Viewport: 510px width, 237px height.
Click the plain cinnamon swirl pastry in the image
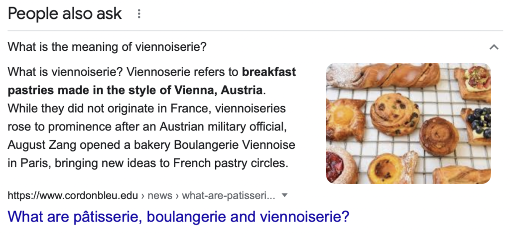[x=439, y=136]
